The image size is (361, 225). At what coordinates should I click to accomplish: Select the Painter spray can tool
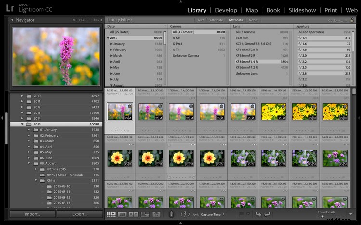[171, 214]
